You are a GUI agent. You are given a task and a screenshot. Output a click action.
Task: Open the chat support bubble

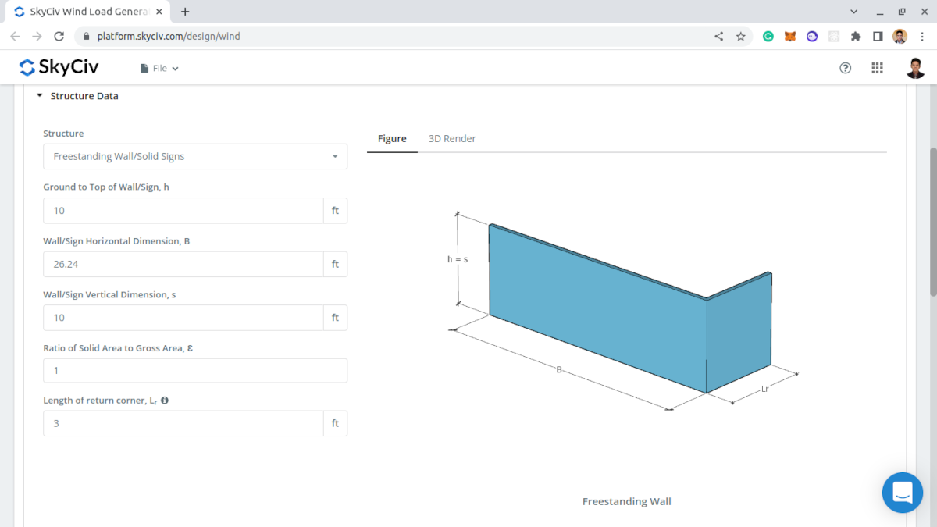point(902,493)
